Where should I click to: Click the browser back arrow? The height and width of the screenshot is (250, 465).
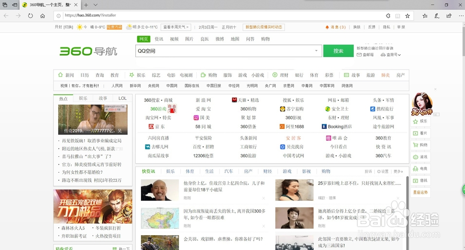[x=6, y=16]
